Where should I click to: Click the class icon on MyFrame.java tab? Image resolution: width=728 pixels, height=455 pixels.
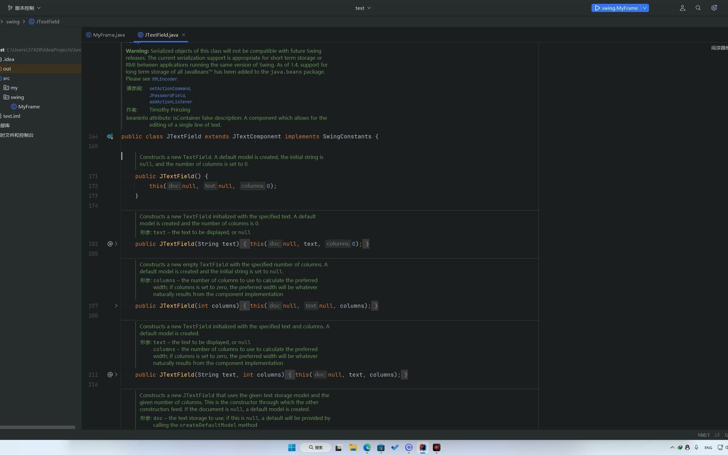click(89, 35)
